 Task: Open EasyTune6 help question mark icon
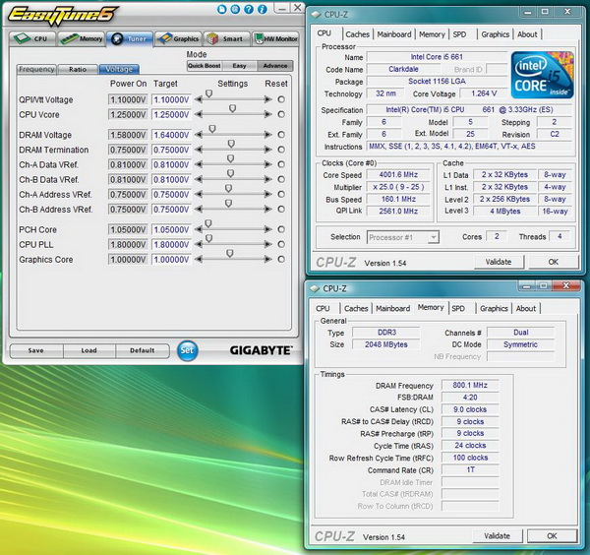click(x=249, y=9)
